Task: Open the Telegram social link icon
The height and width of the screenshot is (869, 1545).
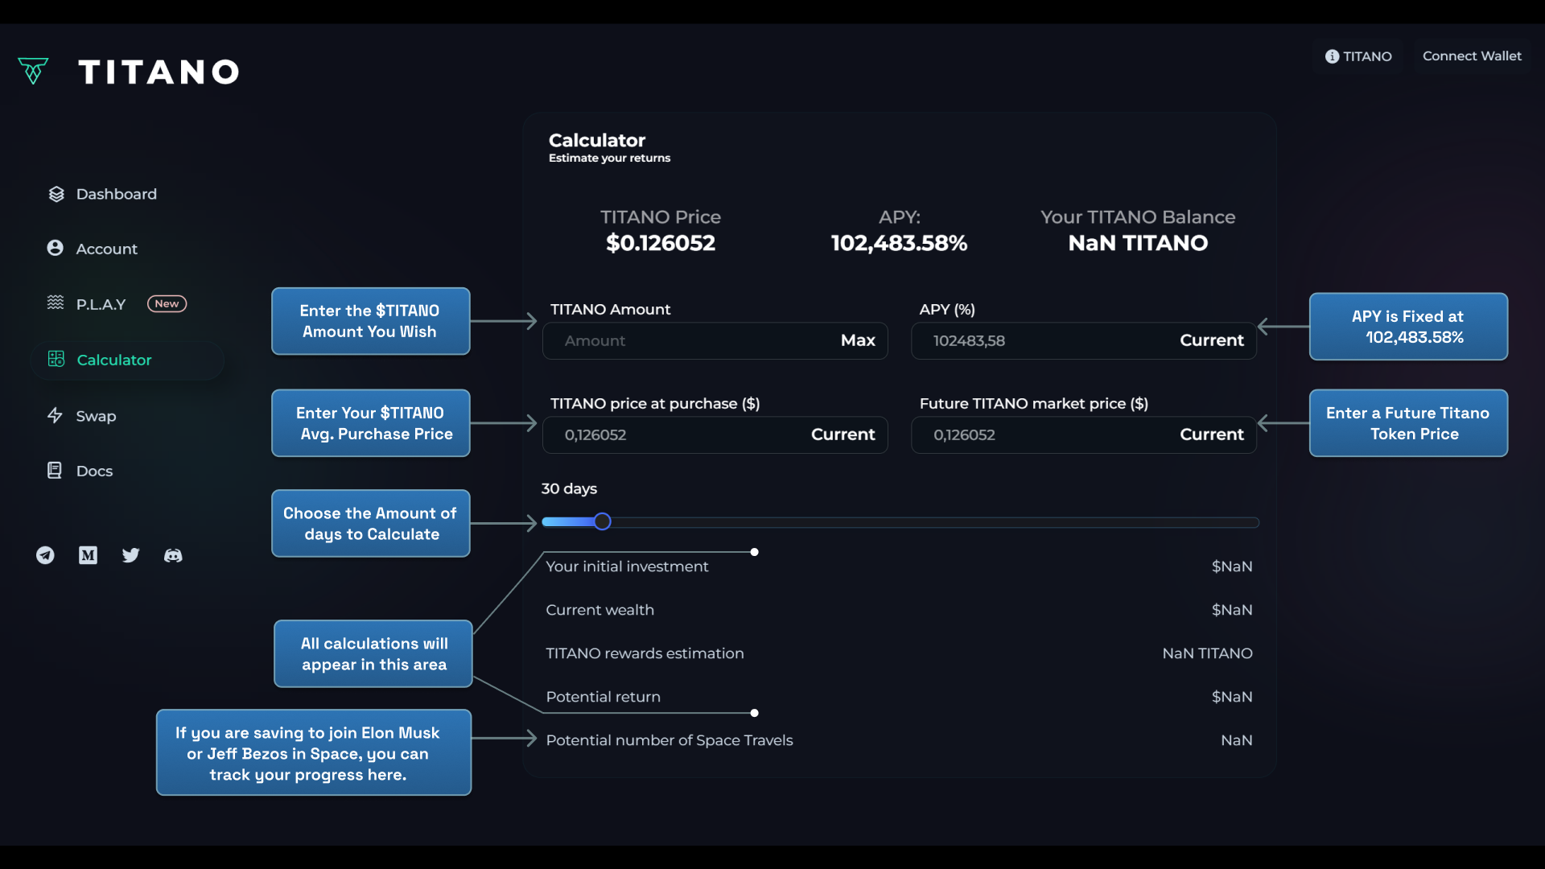Action: pyautogui.click(x=45, y=555)
